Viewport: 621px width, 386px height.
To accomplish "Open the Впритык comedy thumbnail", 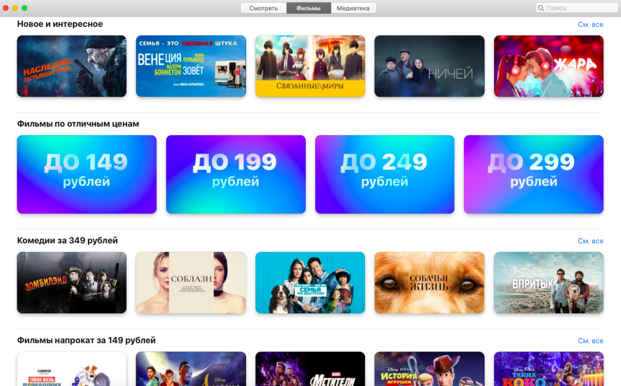I will tap(549, 282).
